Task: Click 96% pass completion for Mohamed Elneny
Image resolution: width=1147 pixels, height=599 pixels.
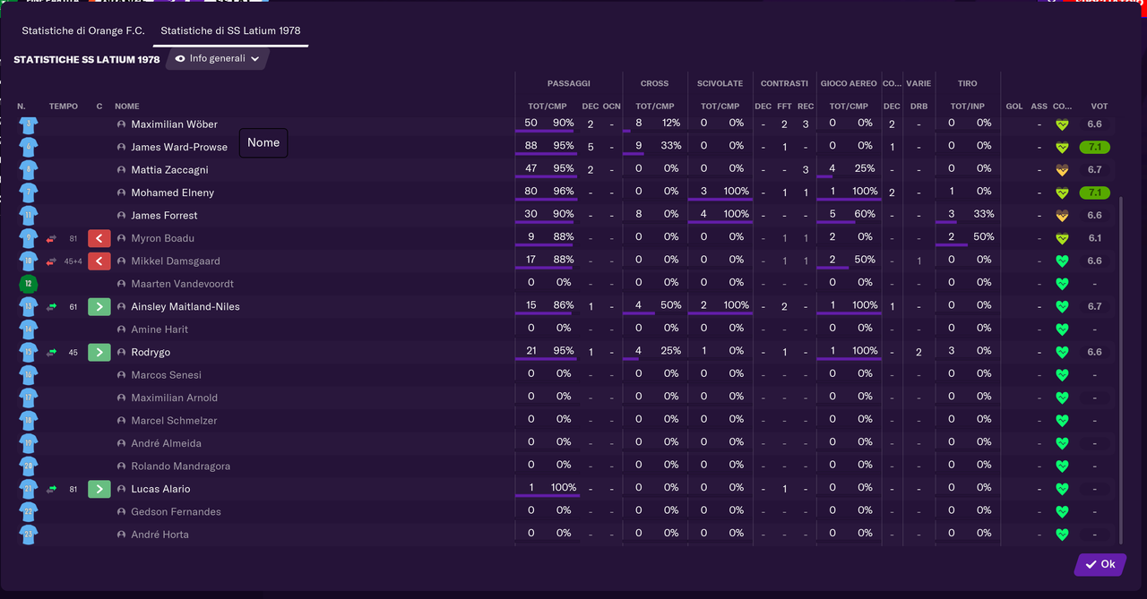Action: tap(563, 191)
